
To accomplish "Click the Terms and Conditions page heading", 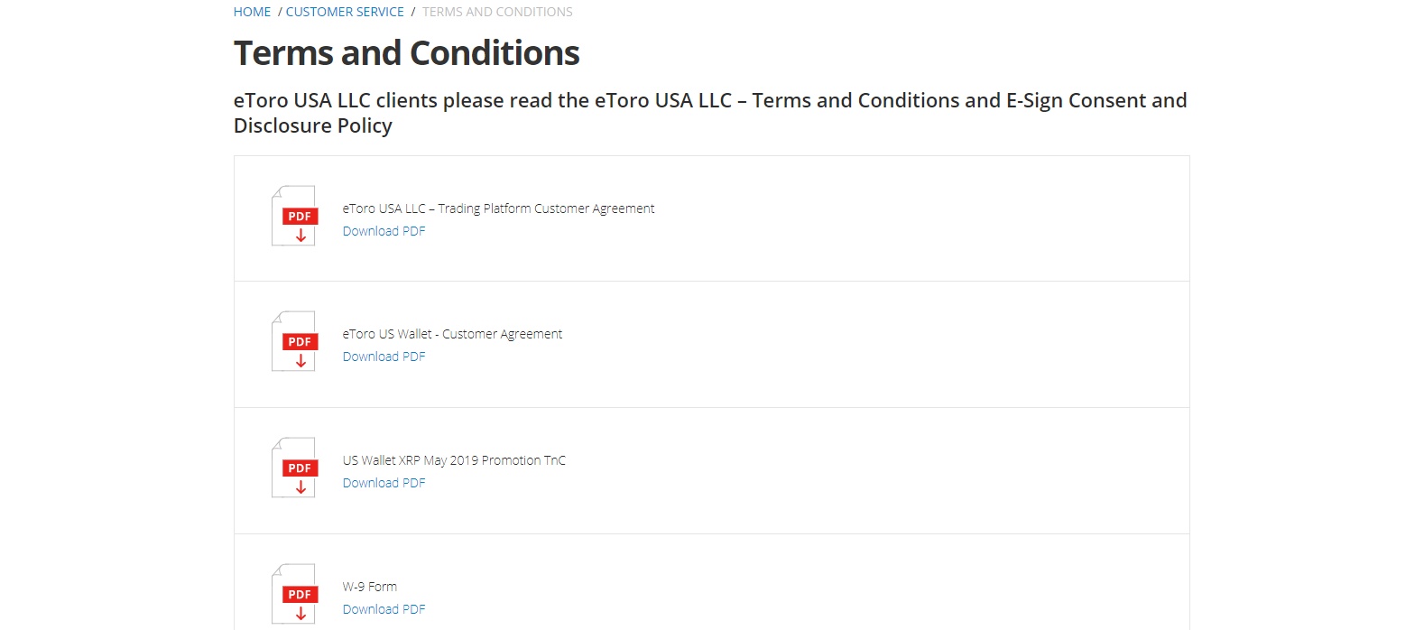I will [406, 53].
